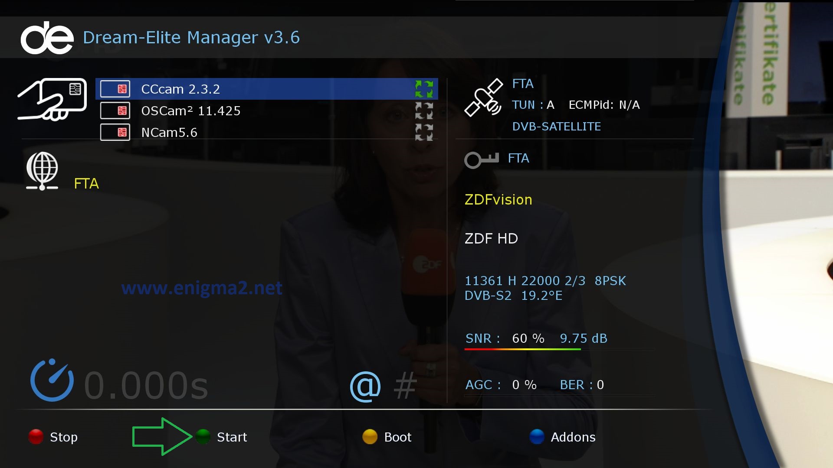This screenshot has height=468, width=833.
Task: Toggle the green arrows status for CCcam
Action: [424, 89]
